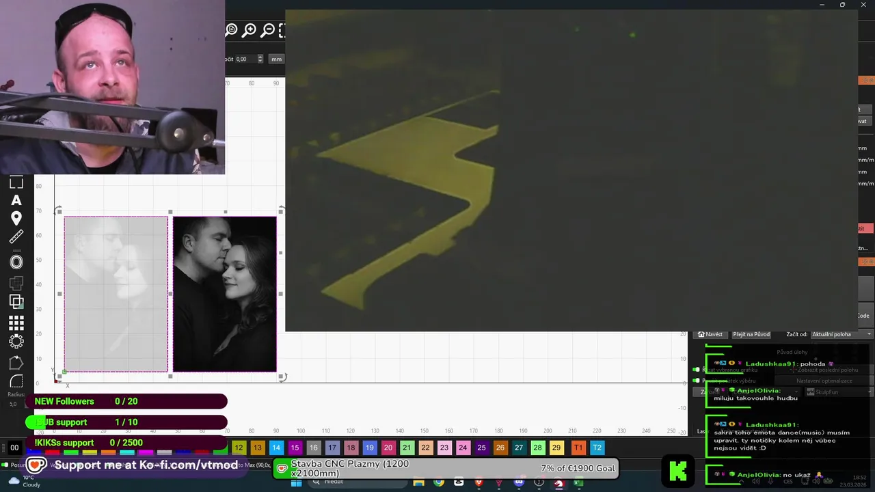Click the Zoom in magnifier icon
The width and height of the screenshot is (875, 492).
[250, 29]
